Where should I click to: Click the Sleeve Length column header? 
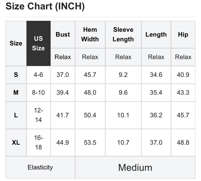coord(123,34)
